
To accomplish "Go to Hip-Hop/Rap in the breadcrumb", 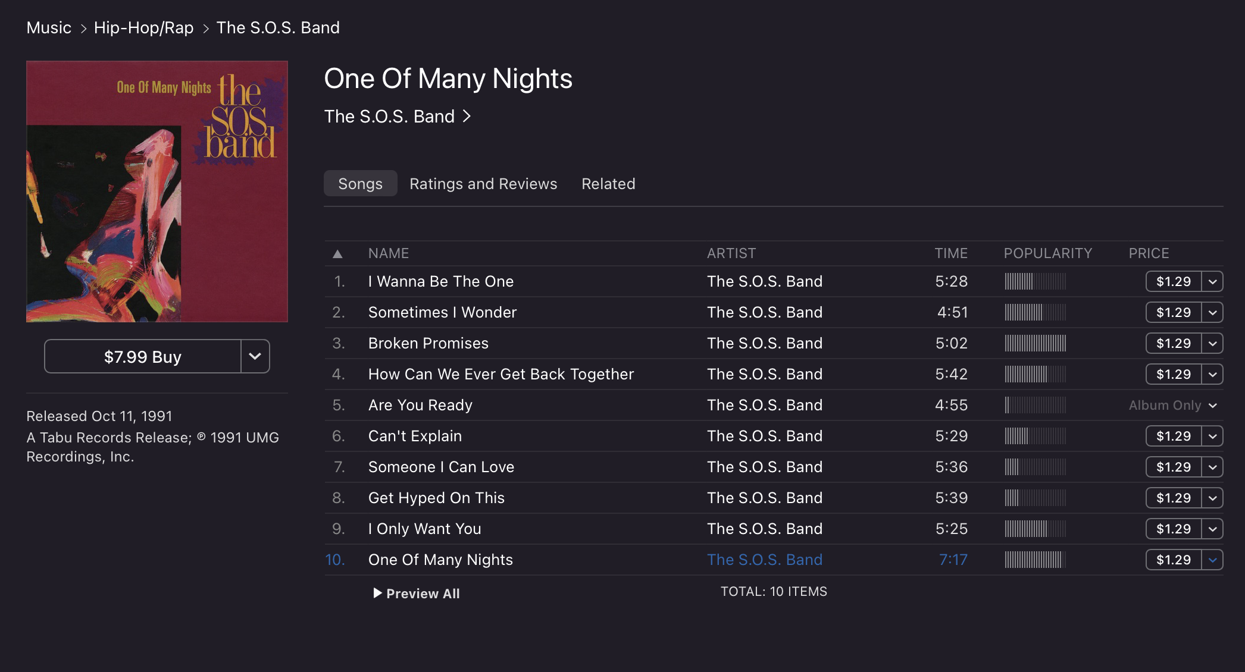I will (144, 28).
